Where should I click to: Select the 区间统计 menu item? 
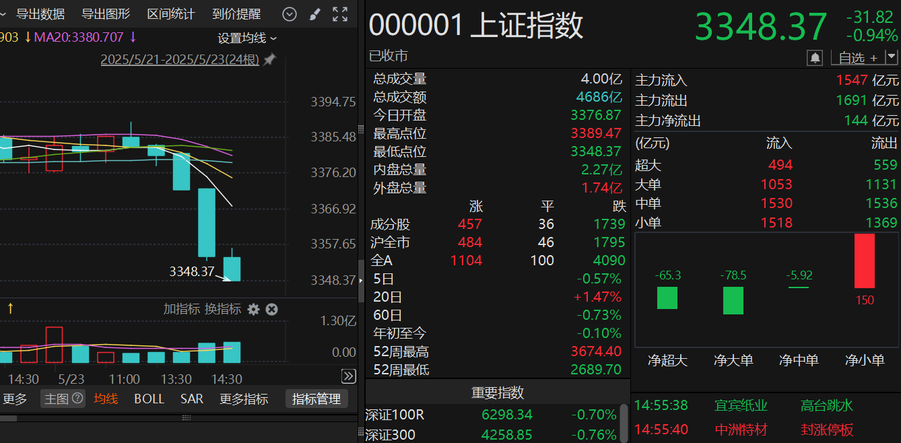[170, 13]
